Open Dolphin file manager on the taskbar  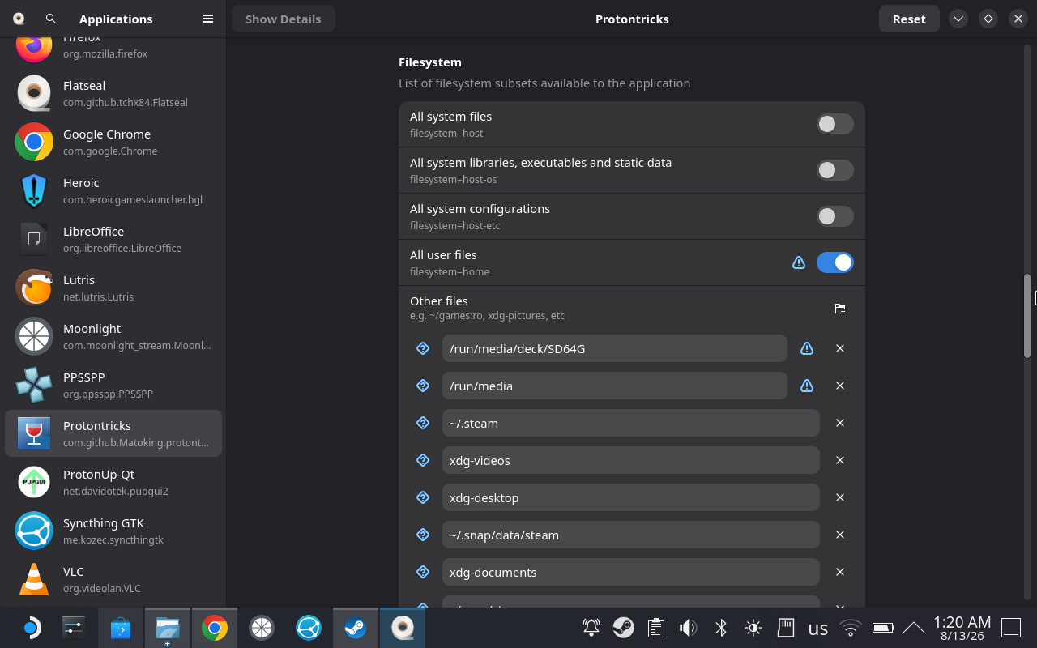(168, 628)
